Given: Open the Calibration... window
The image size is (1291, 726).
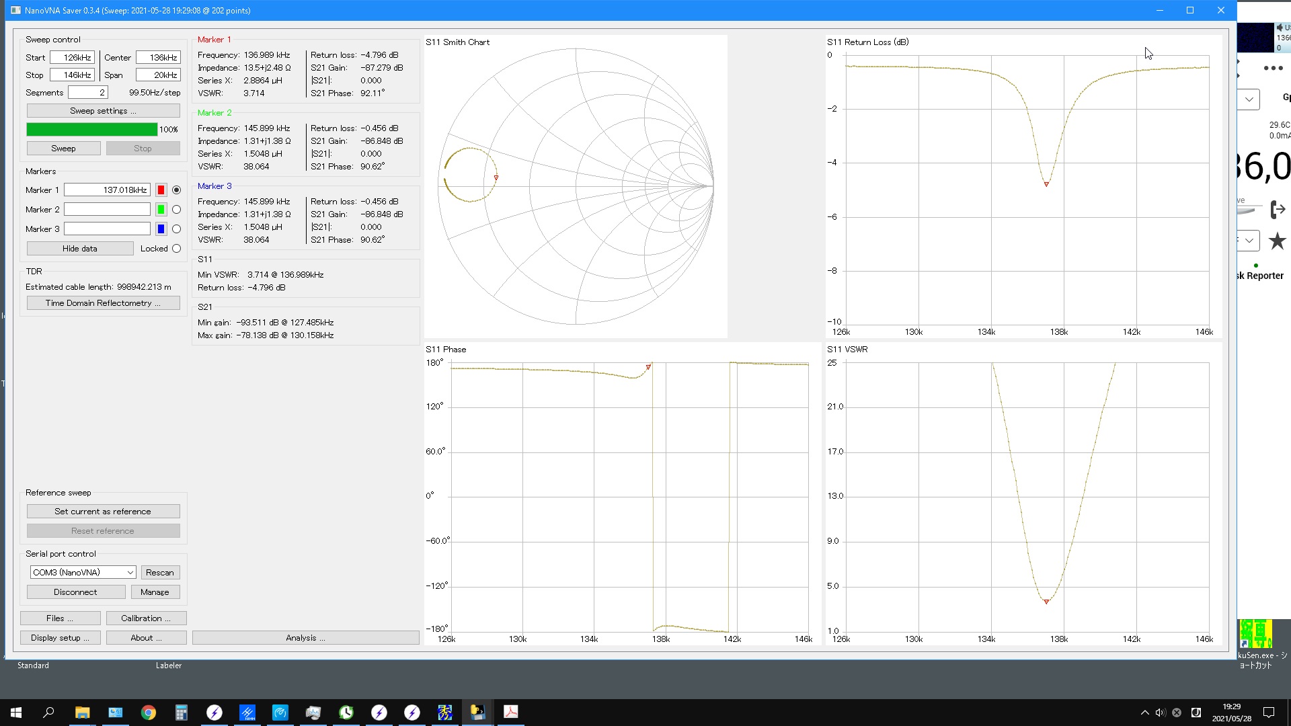Looking at the screenshot, I should tap(146, 618).
